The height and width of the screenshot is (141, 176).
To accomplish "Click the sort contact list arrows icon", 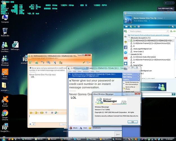I will (x=174, y=31).
